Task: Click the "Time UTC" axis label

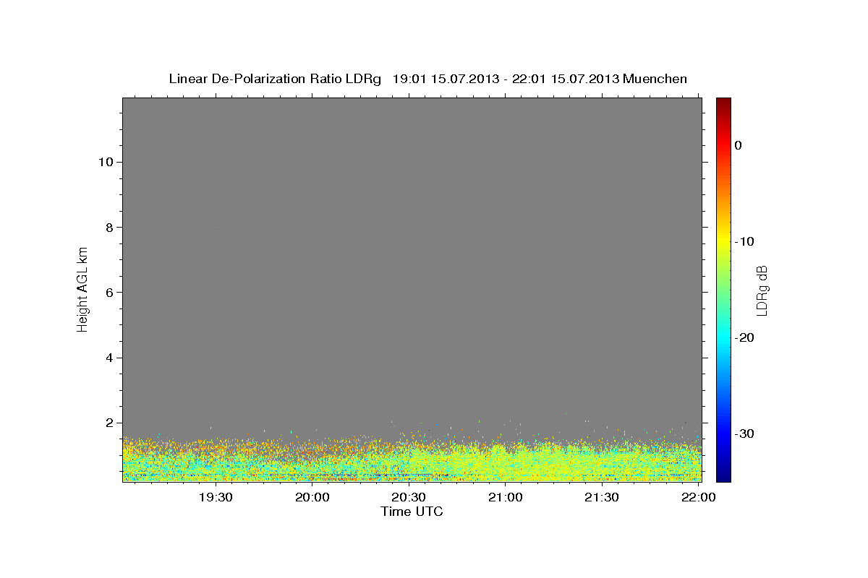Action: [x=412, y=512]
